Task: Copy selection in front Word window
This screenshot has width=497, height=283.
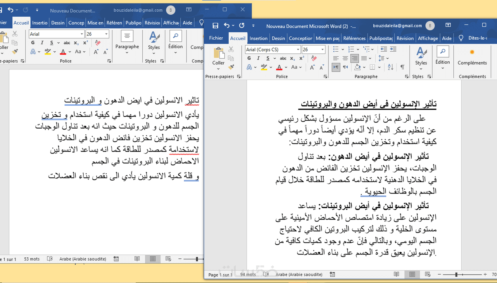Action: click(x=231, y=58)
